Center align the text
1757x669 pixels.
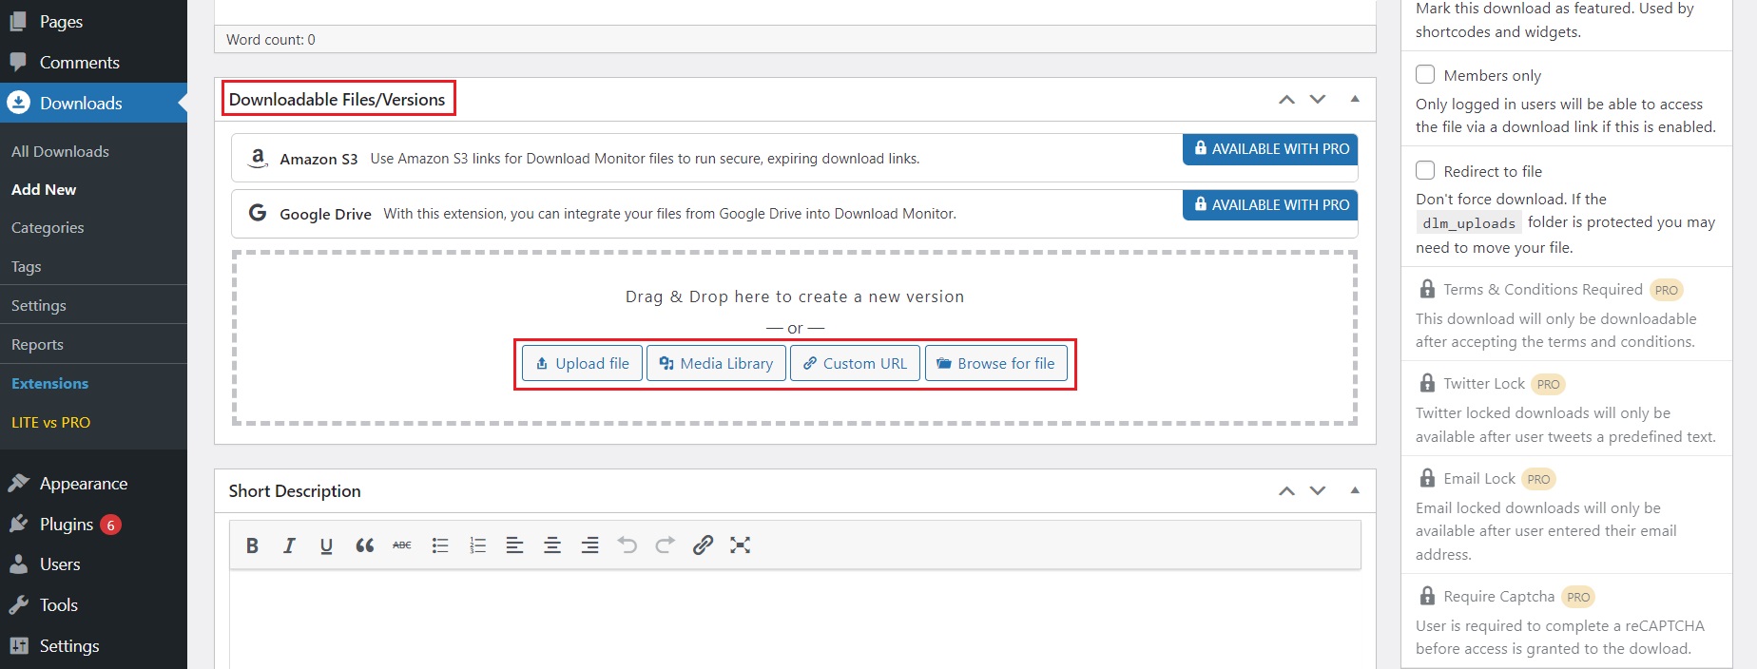coord(552,545)
